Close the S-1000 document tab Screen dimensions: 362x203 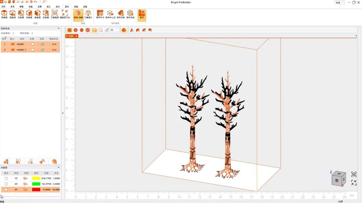coord(76,36)
